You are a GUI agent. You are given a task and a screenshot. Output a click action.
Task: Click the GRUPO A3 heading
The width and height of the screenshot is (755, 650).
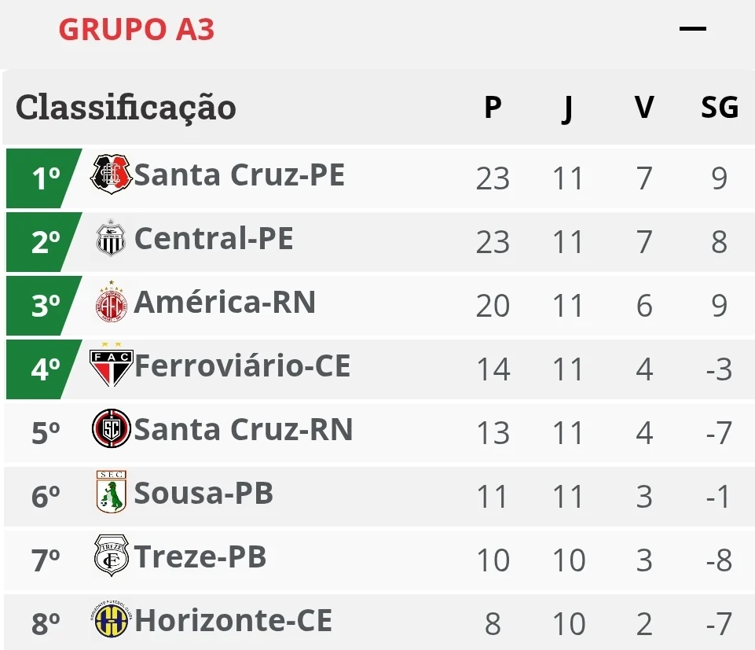click(x=137, y=29)
